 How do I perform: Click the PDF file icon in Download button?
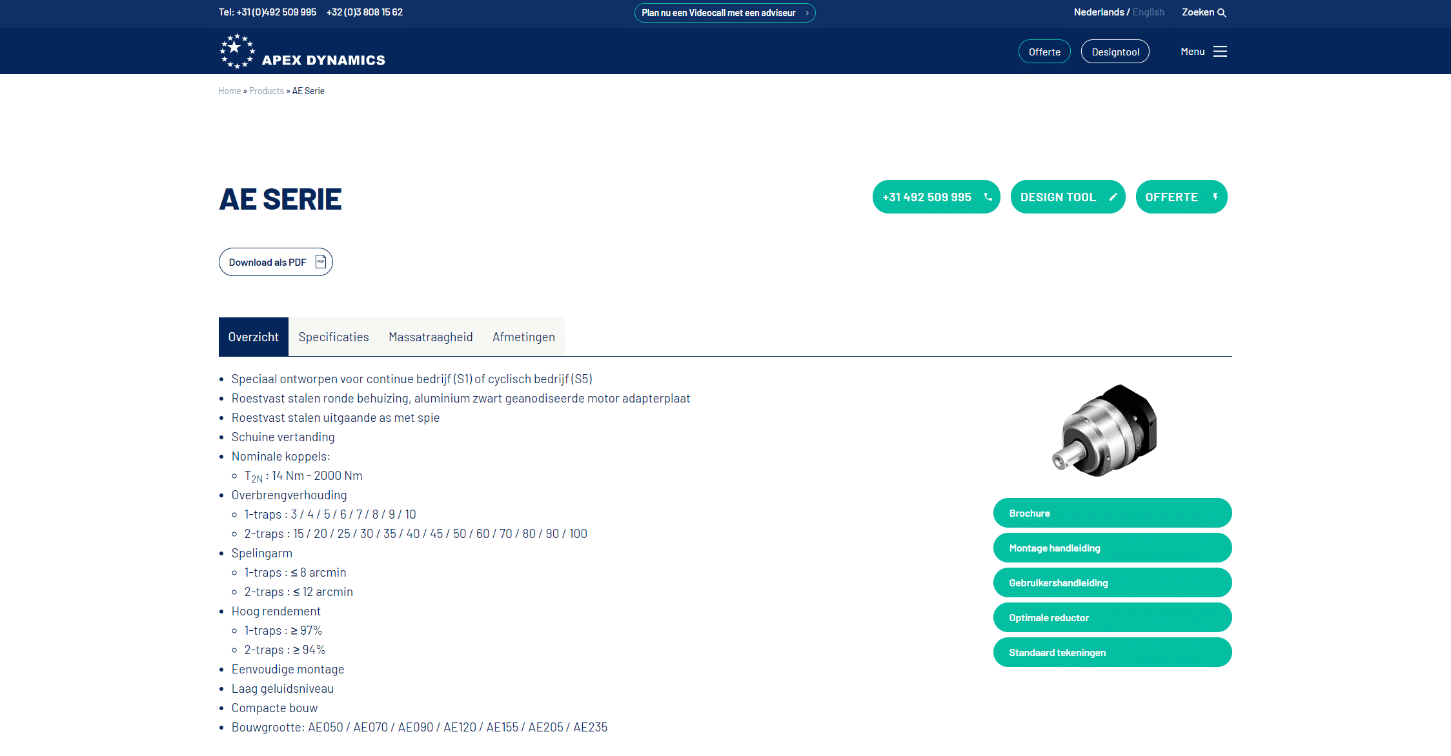coord(320,262)
